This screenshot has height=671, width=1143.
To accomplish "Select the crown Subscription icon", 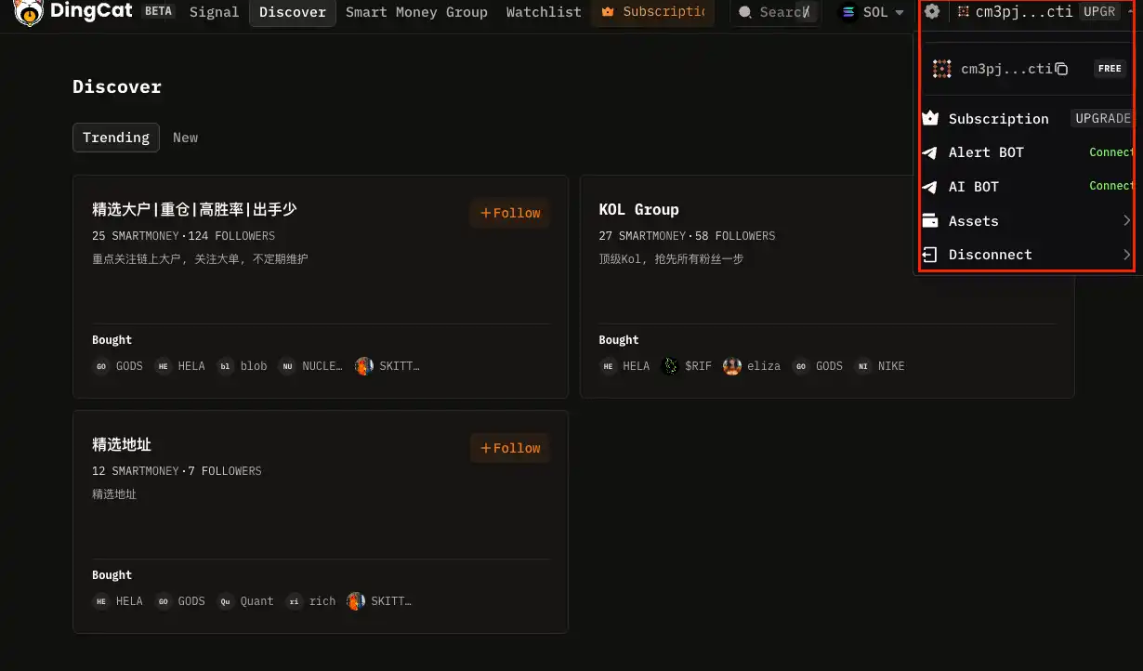I will click(930, 118).
